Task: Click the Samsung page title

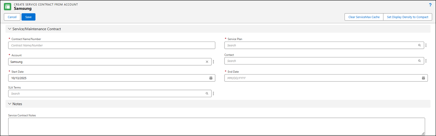Action: [23, 9]
